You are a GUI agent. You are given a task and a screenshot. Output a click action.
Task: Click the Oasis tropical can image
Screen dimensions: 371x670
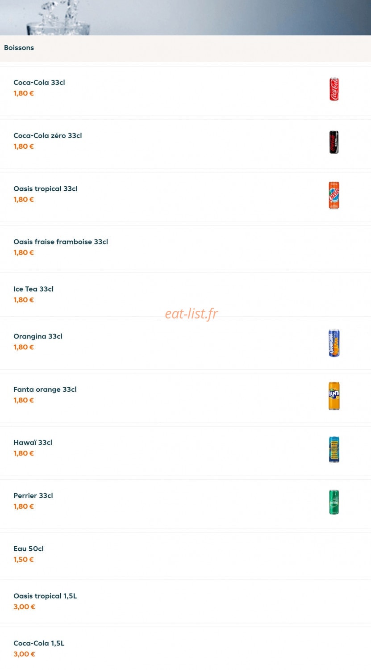tap(334, 195)
